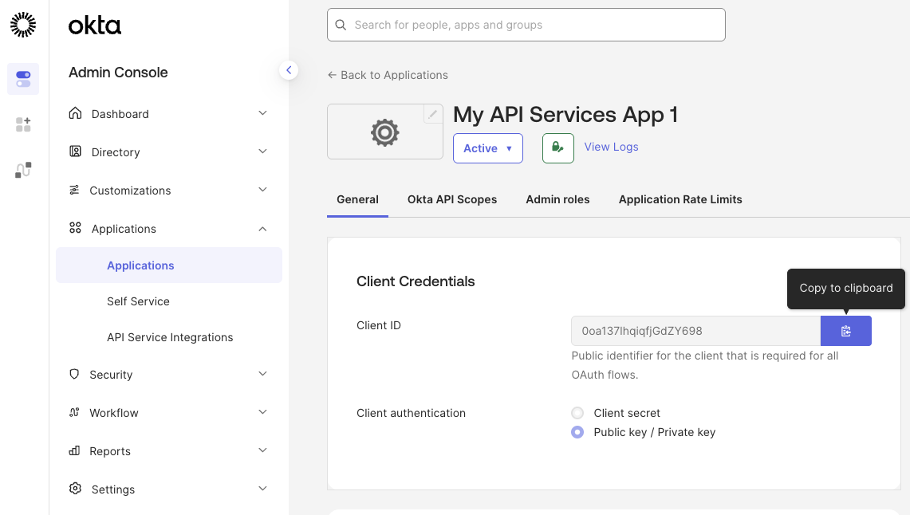Expand the Settings menu chevron
910x515 pixels.
[x=263, y=489]
